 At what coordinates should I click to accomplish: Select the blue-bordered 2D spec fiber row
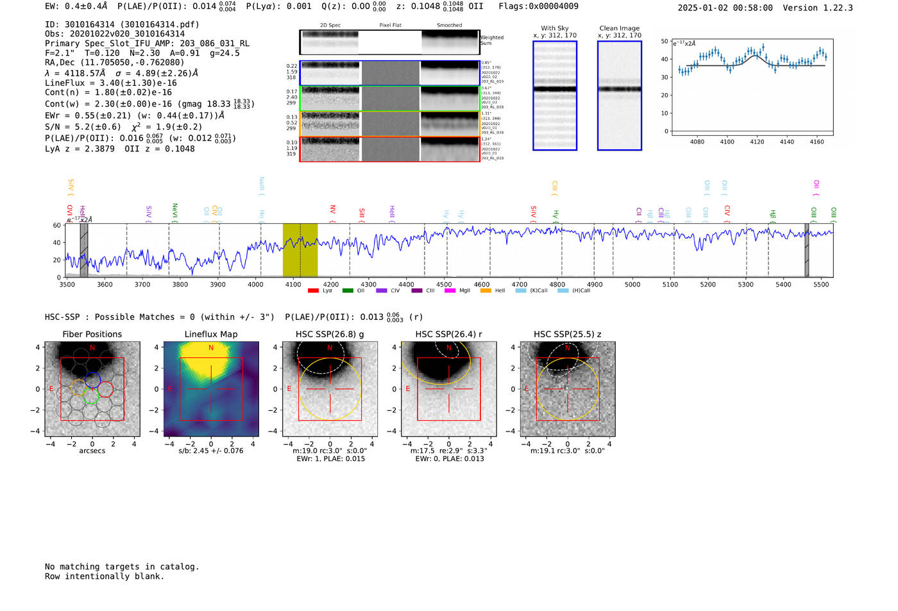(x=390, y=73)
